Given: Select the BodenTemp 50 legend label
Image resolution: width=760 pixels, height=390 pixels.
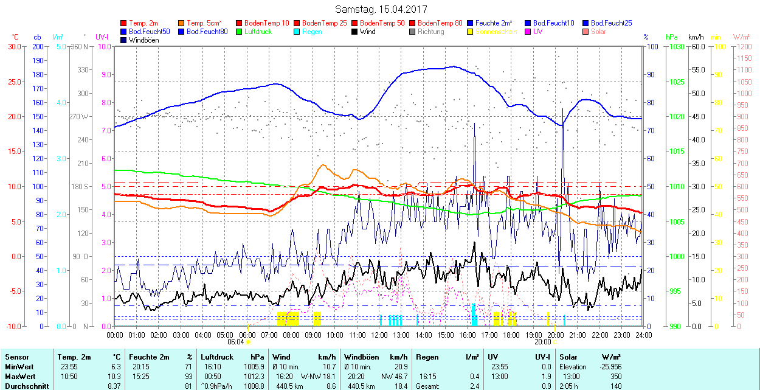Looking at the screenshot, I should click(x=382, y=23).
